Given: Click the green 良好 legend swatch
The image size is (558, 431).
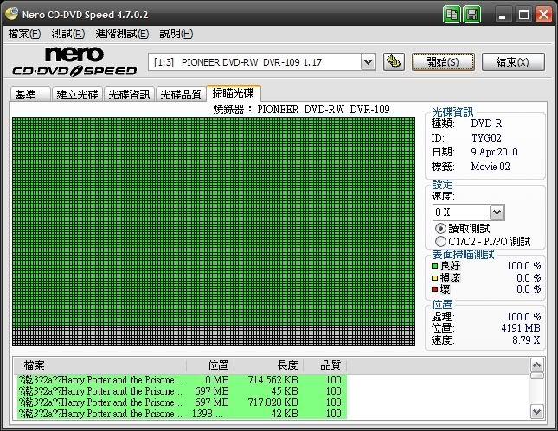Looking at the screenshot, I should [434, 266].
